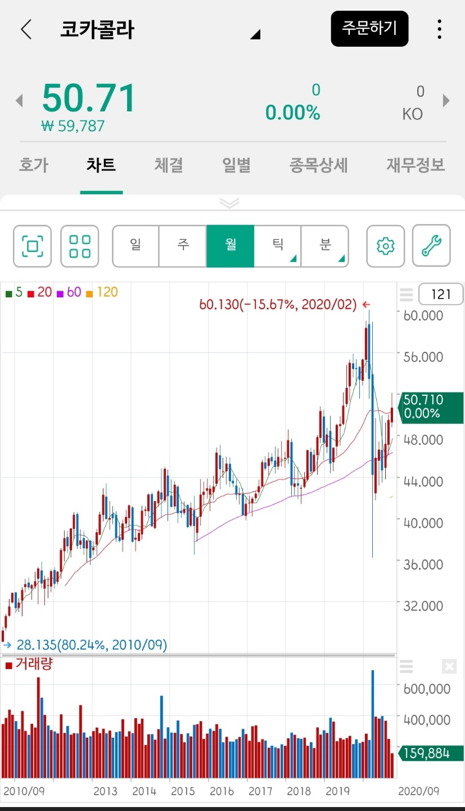Switch to the 호가 tab
This screenshot has height=811, width=465.
(34, 166)
